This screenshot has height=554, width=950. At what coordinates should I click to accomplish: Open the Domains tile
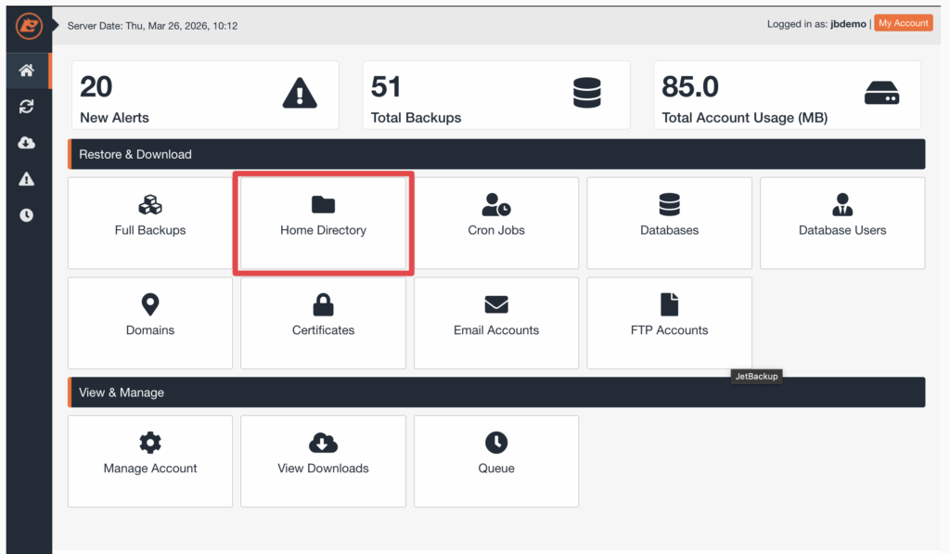150,323
